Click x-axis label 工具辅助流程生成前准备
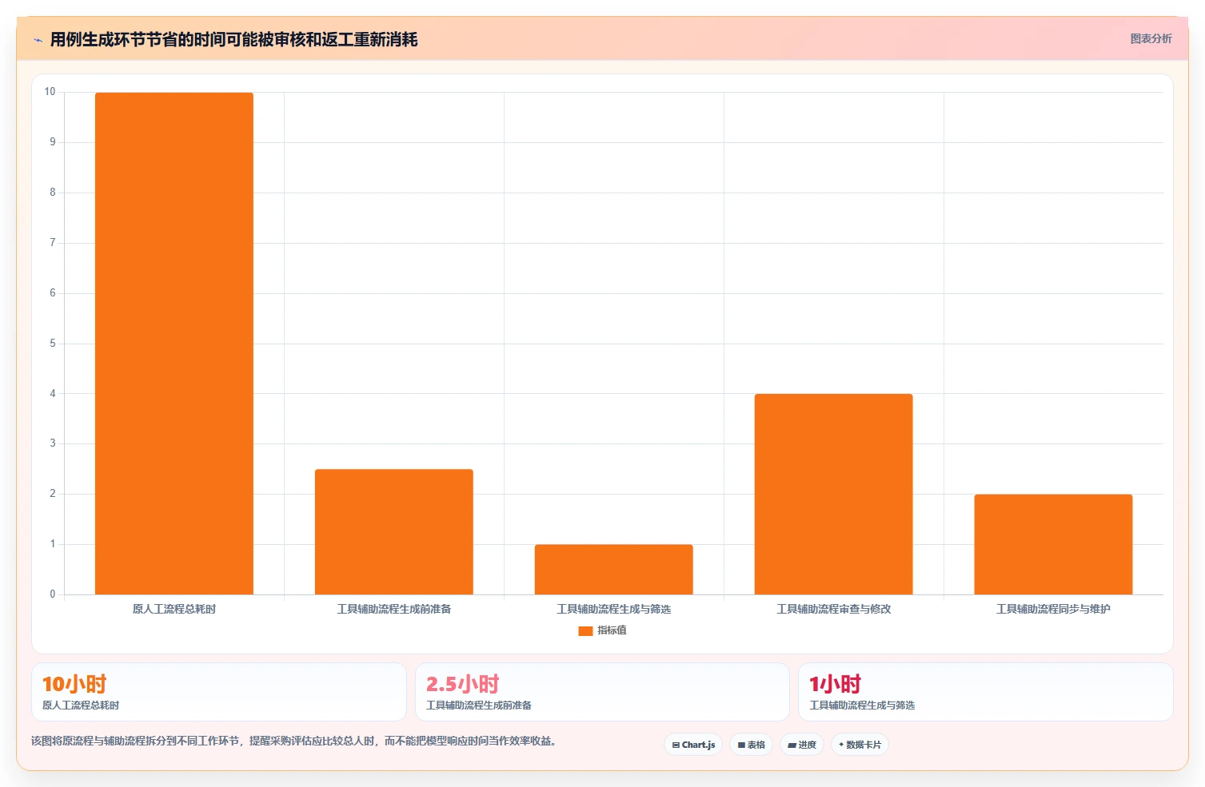 pyautogui.click(x=394, y=609)
